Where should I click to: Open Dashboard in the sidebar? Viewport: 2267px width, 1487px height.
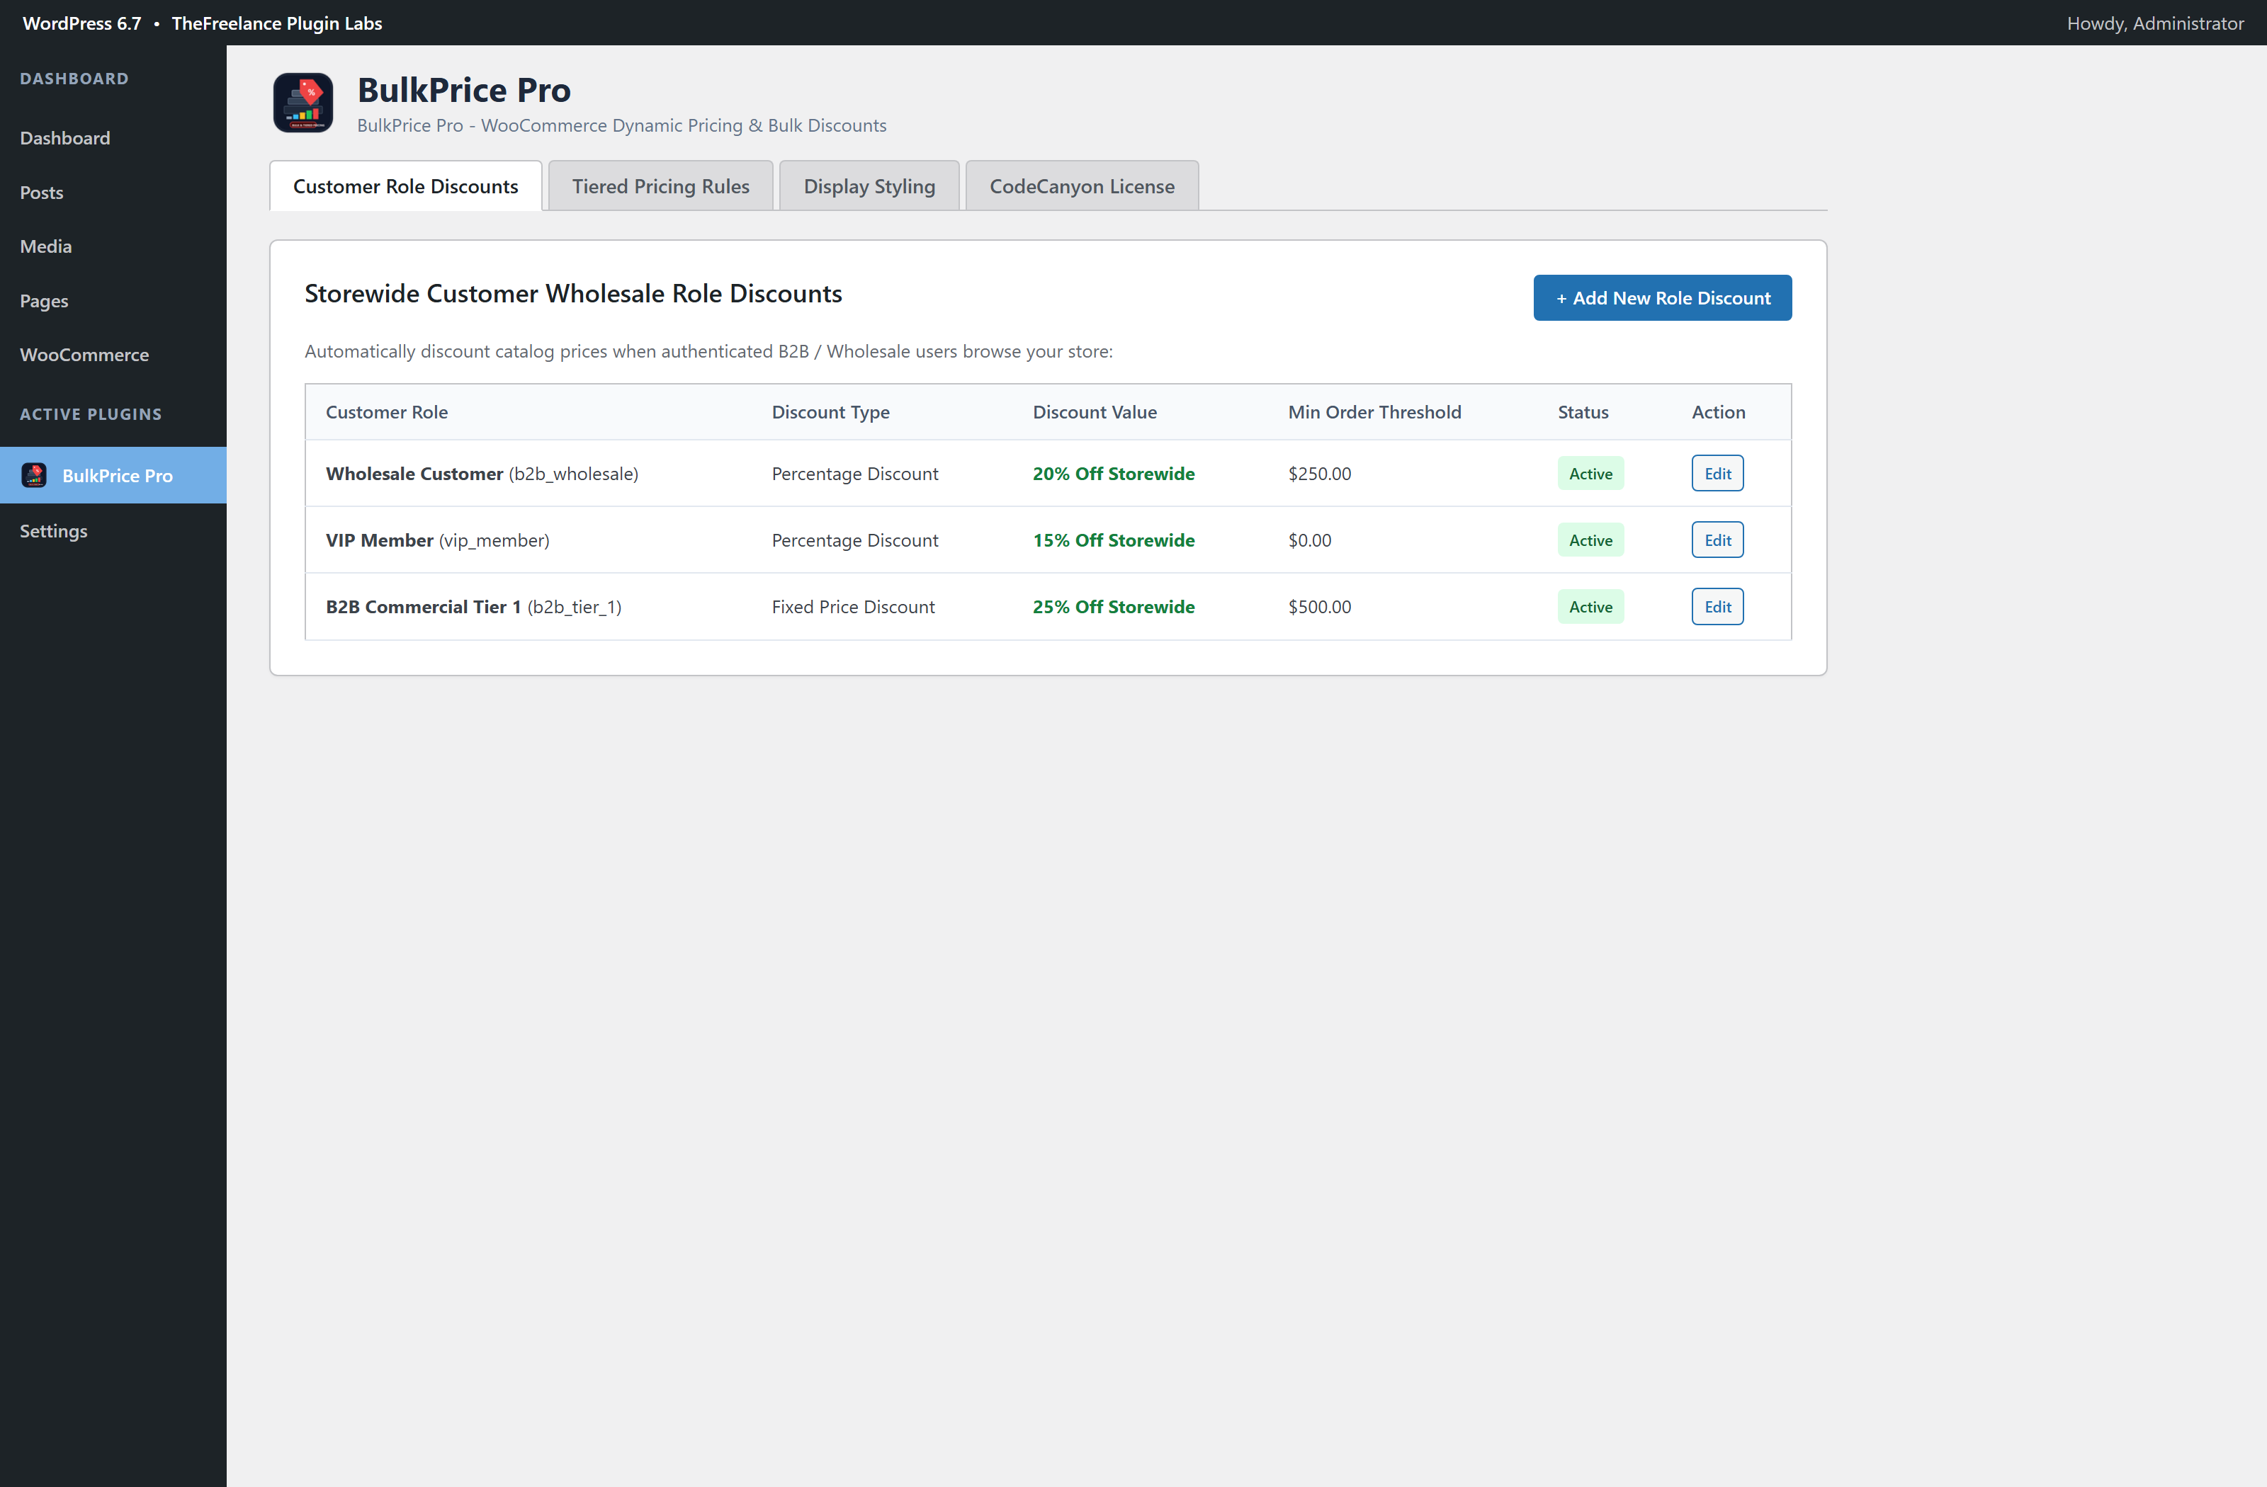click(x=64, y=138)
